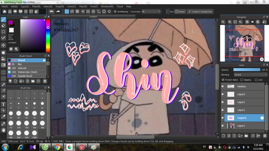Hide the Heokon layer

(223, 87)
